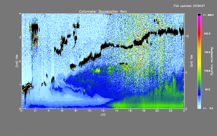Click the '22:' UTC tick label
Viewport: 217px width, 136px height.
tap(171, 111)
